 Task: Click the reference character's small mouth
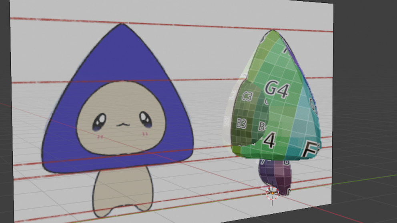(123, 124)
